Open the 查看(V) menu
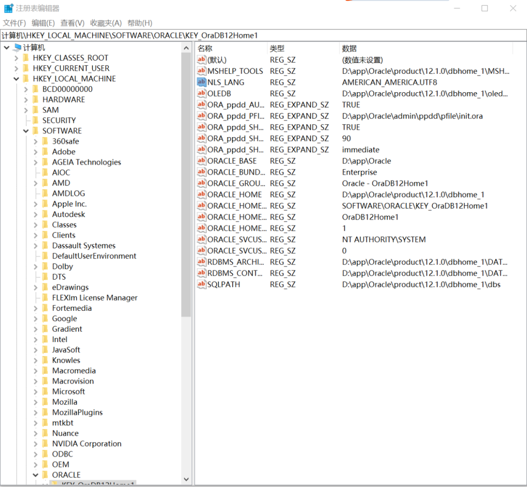This screenshot has width=527, height=487. coord(72,23)
